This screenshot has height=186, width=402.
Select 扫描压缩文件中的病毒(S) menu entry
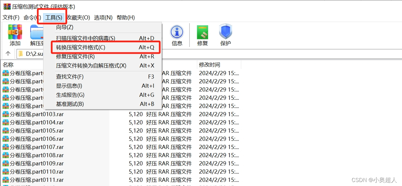coord(103,38)
